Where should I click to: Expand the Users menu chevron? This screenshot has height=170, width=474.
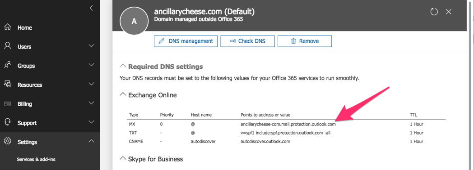pos(91,46)
